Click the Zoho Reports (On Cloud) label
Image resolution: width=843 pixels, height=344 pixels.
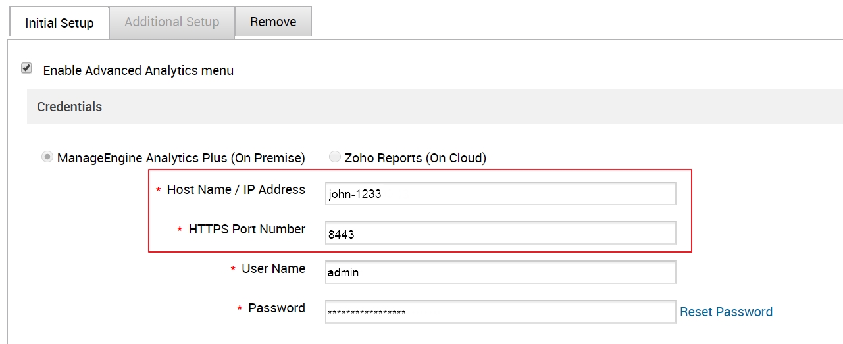pyautogui.click(x=415, y=158)
